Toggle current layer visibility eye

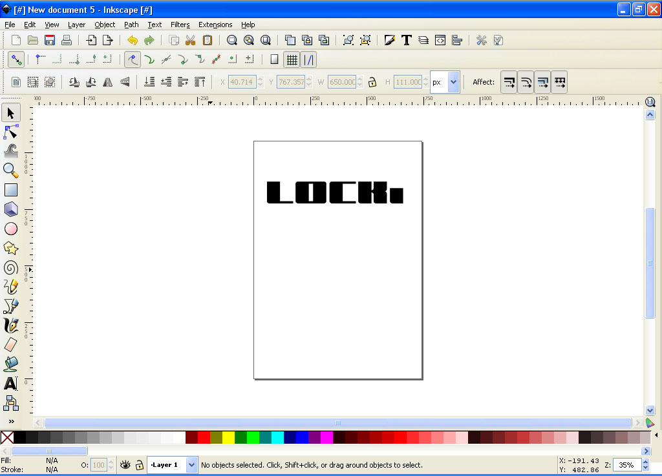[125, 464]
